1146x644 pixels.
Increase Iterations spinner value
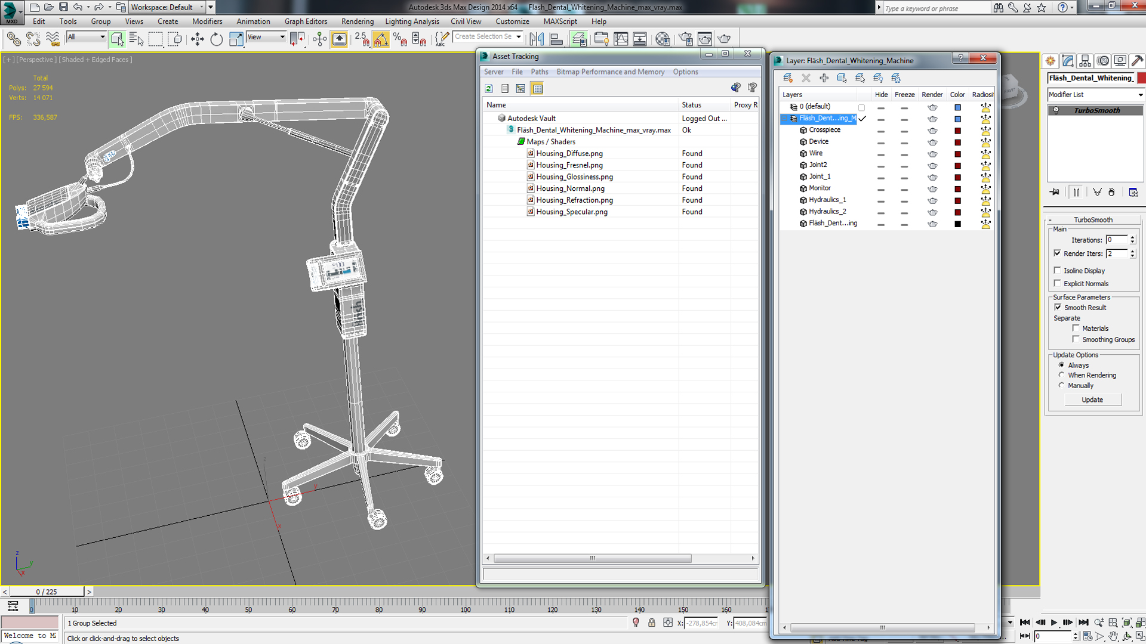point(1132,237)
